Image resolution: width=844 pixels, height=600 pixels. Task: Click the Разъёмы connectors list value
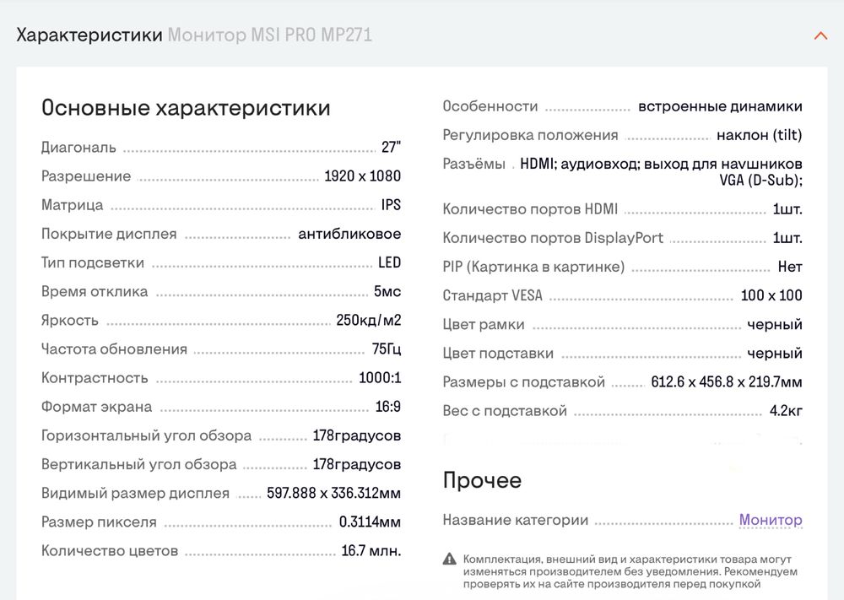click(661, 171)
